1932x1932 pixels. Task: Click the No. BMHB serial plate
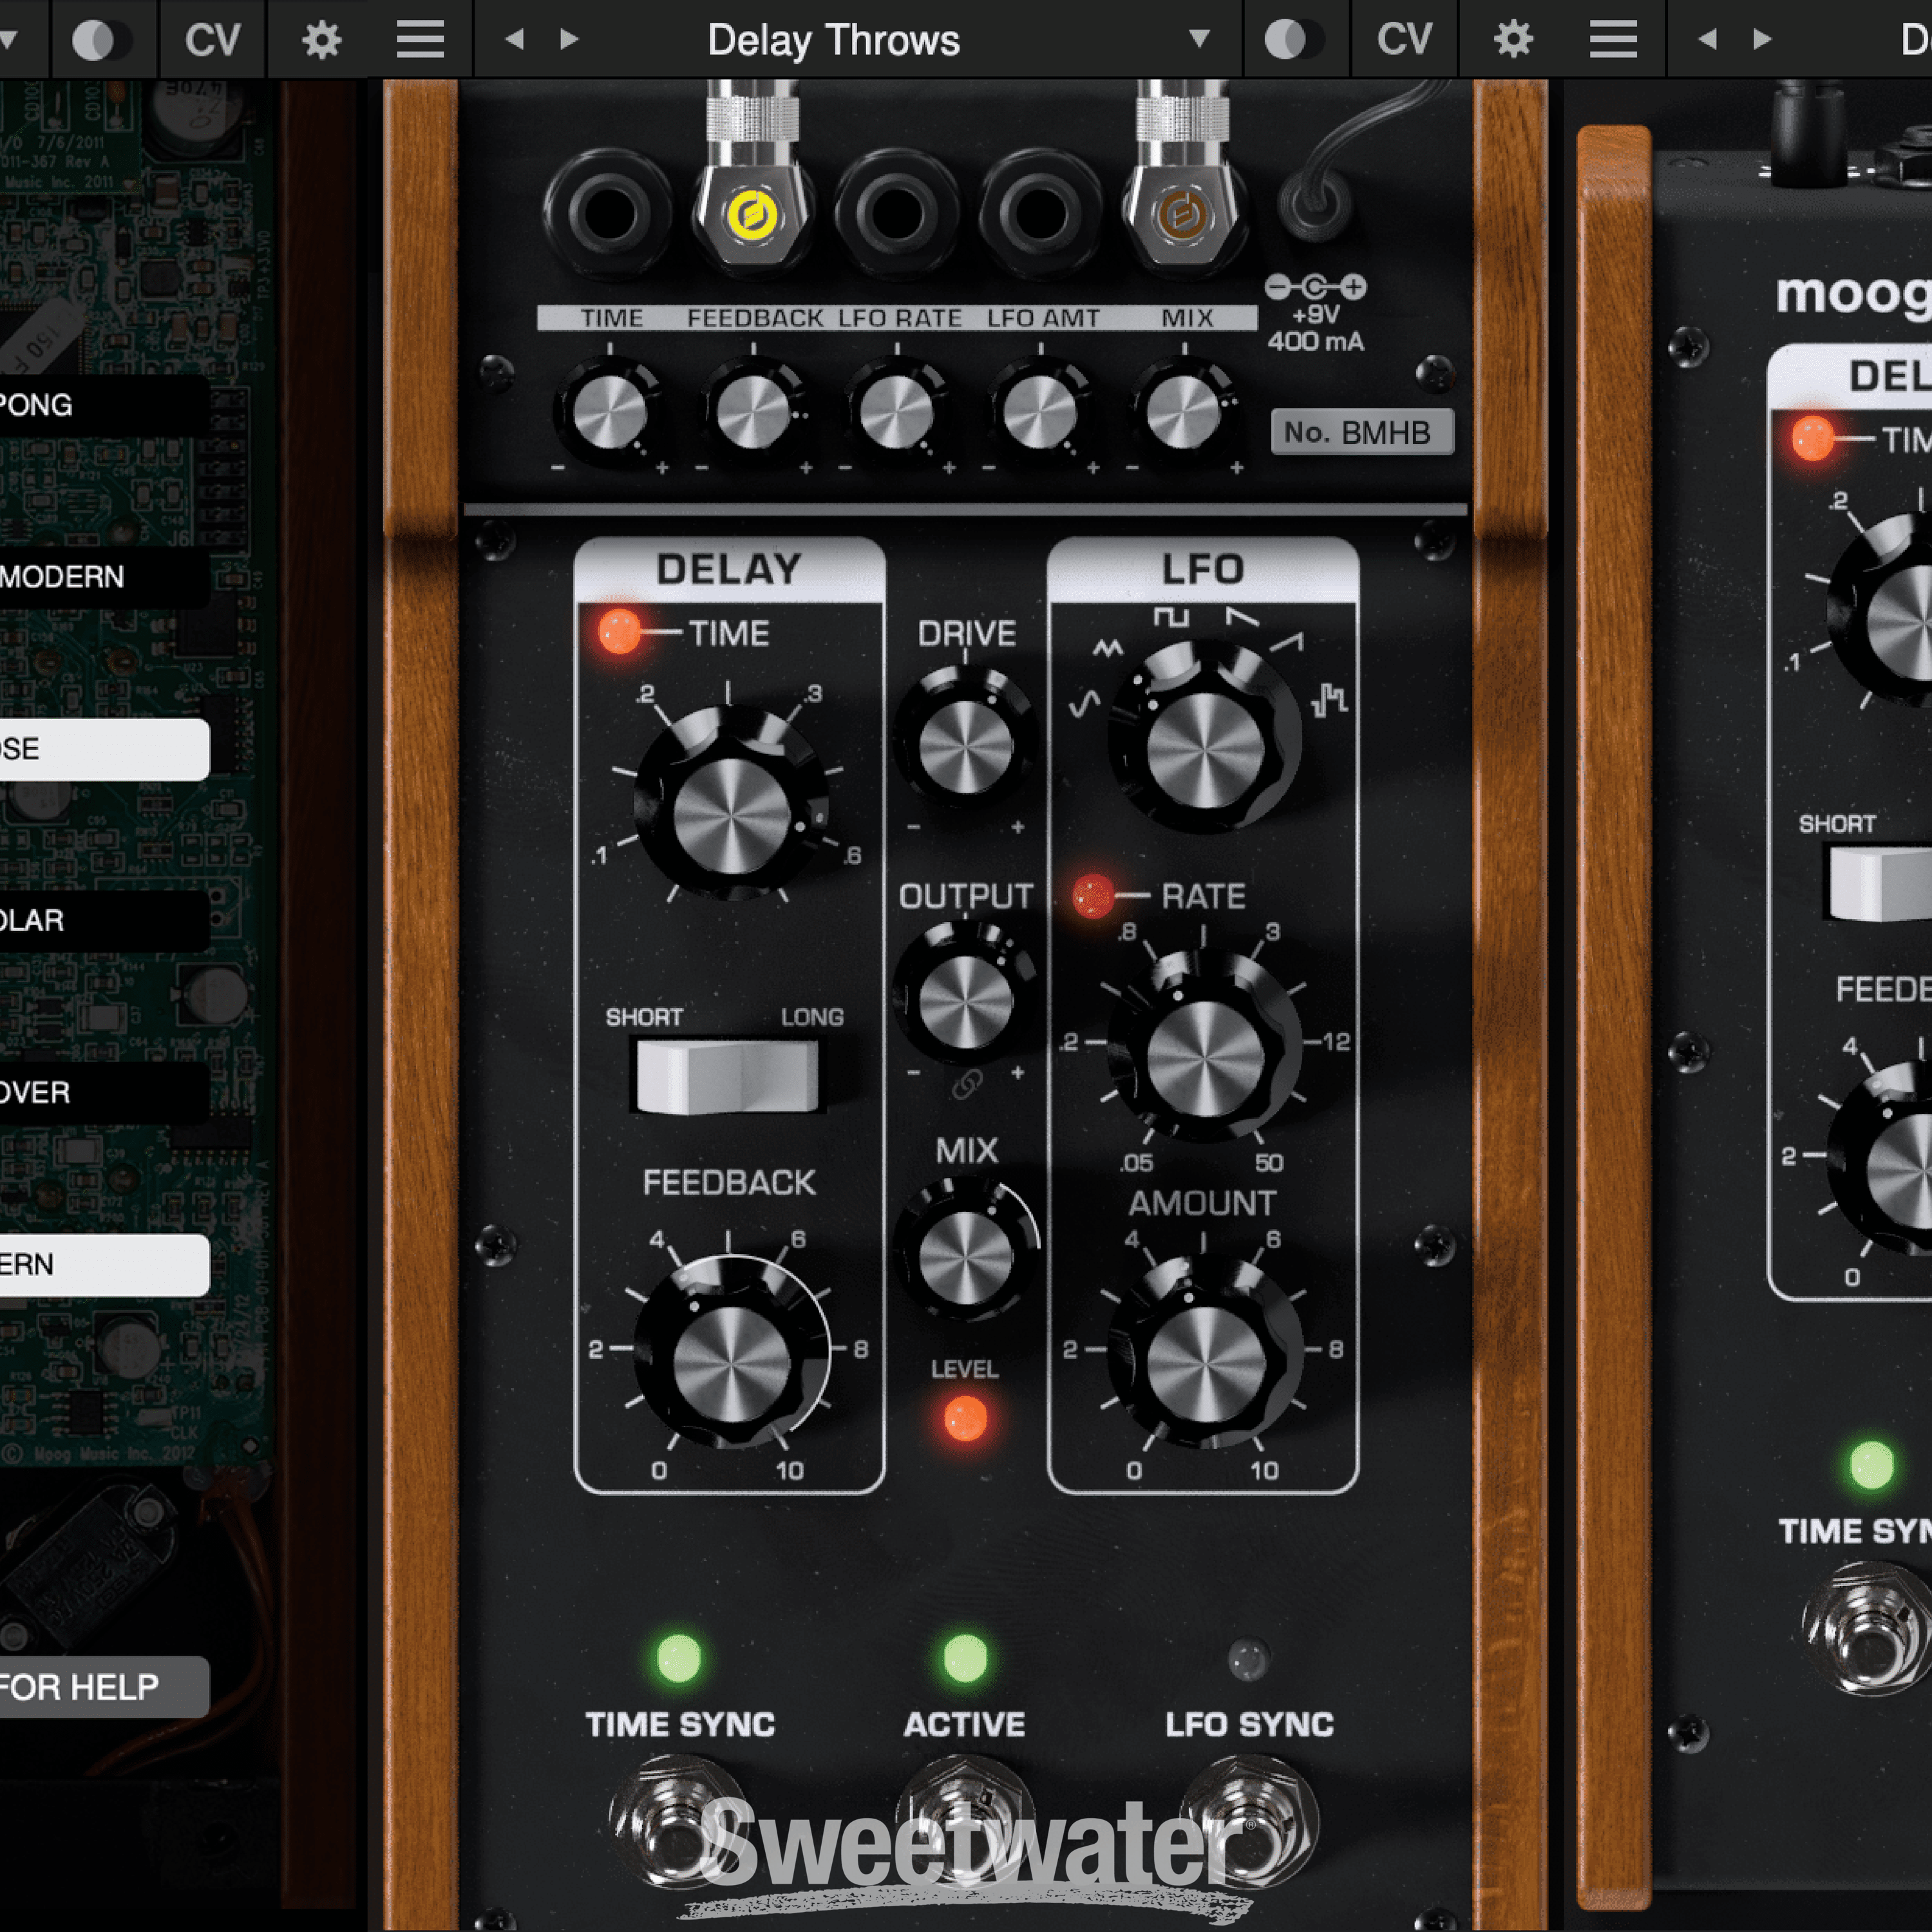pyautogui.click(x=1361, y=432)
